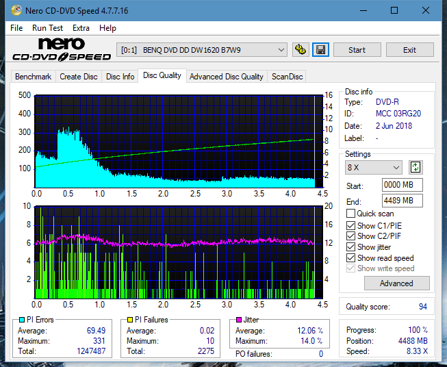The image size is (447, 367).
Task: Click the Speed value 8.33 X
Action: [x=417, y=351]
